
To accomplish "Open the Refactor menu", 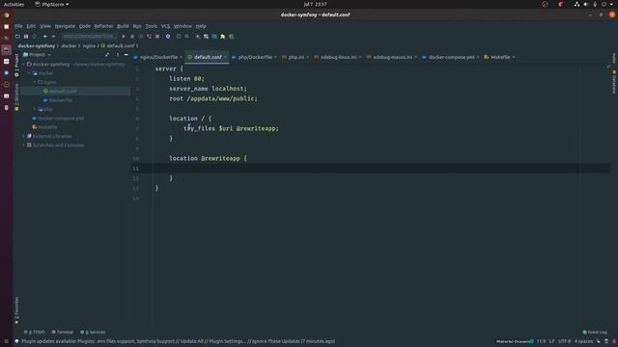I will (x=103, y=26).
